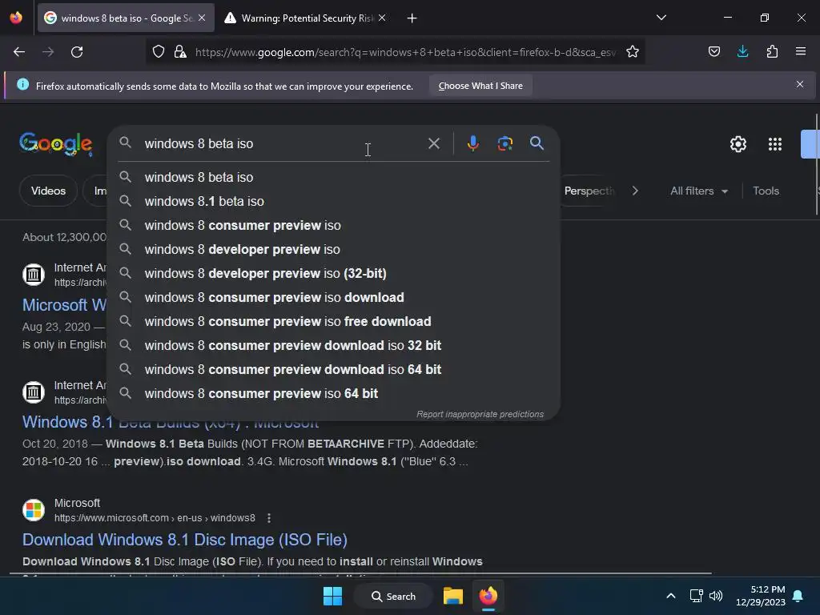
Task: Click Choose What I Share button
Action: tap(480, 86)
